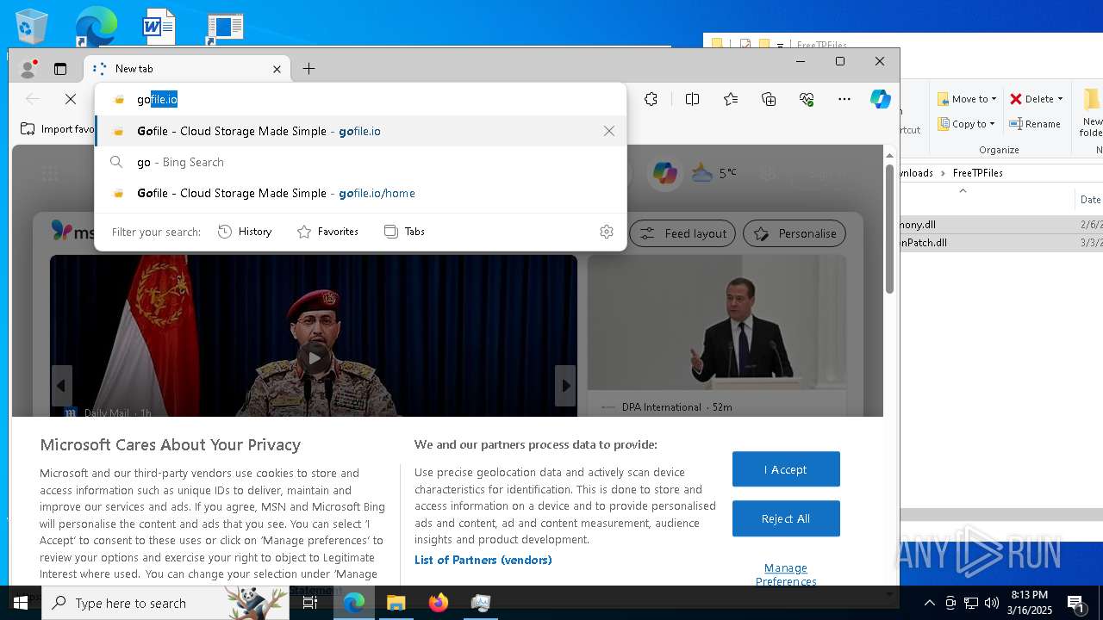Click the address bar text field
This screenshot has height=620, width=1103.
click(360, 100)
